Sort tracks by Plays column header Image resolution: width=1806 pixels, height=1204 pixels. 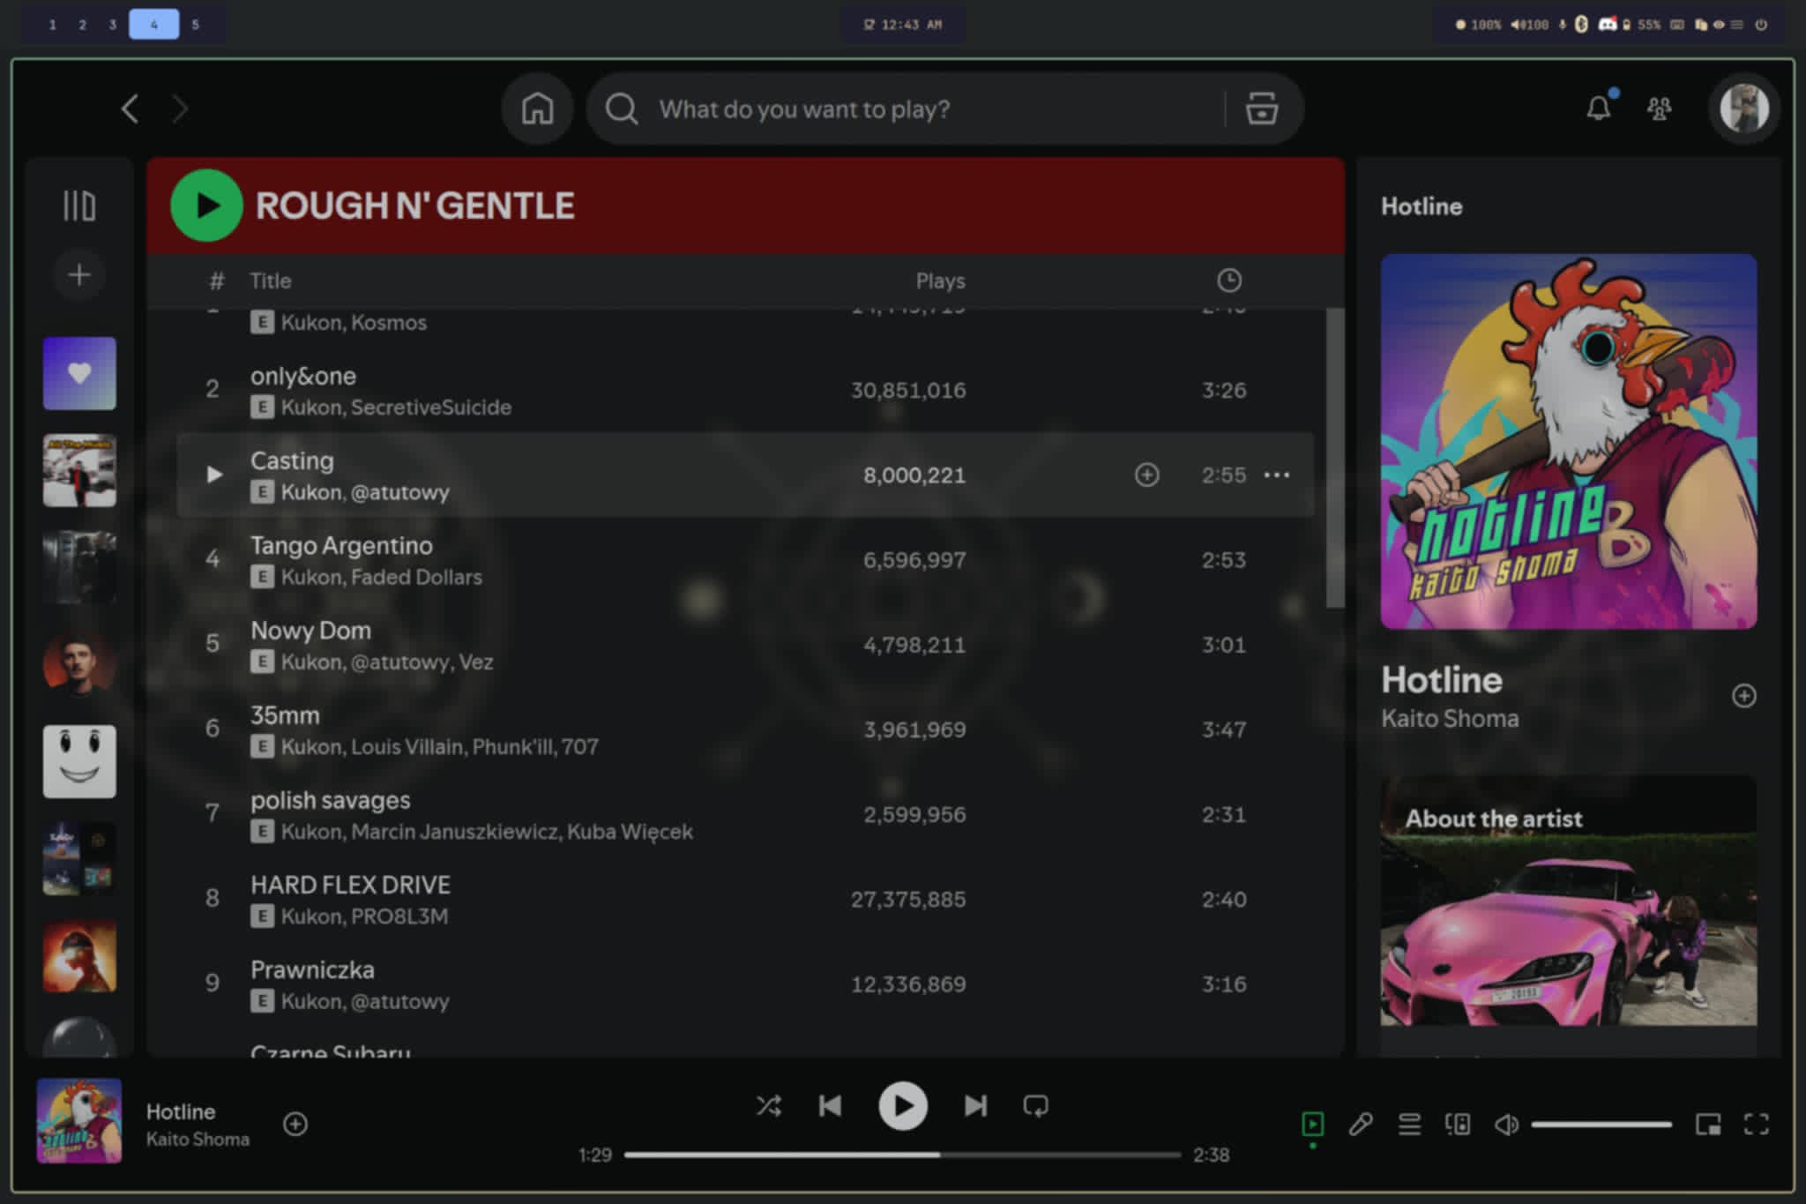pyautogui.click(x=940, y=280)
